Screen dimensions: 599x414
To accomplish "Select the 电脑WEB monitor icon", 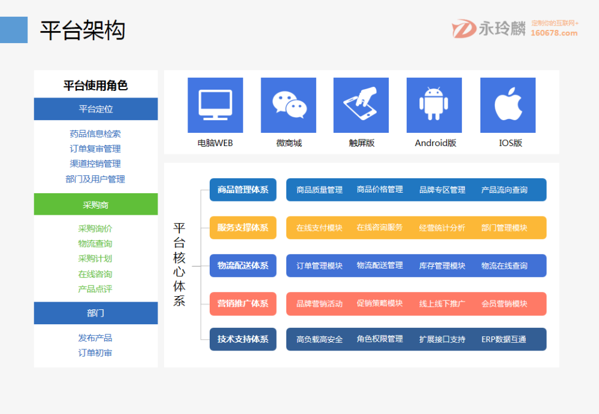I will coord(215,105).
